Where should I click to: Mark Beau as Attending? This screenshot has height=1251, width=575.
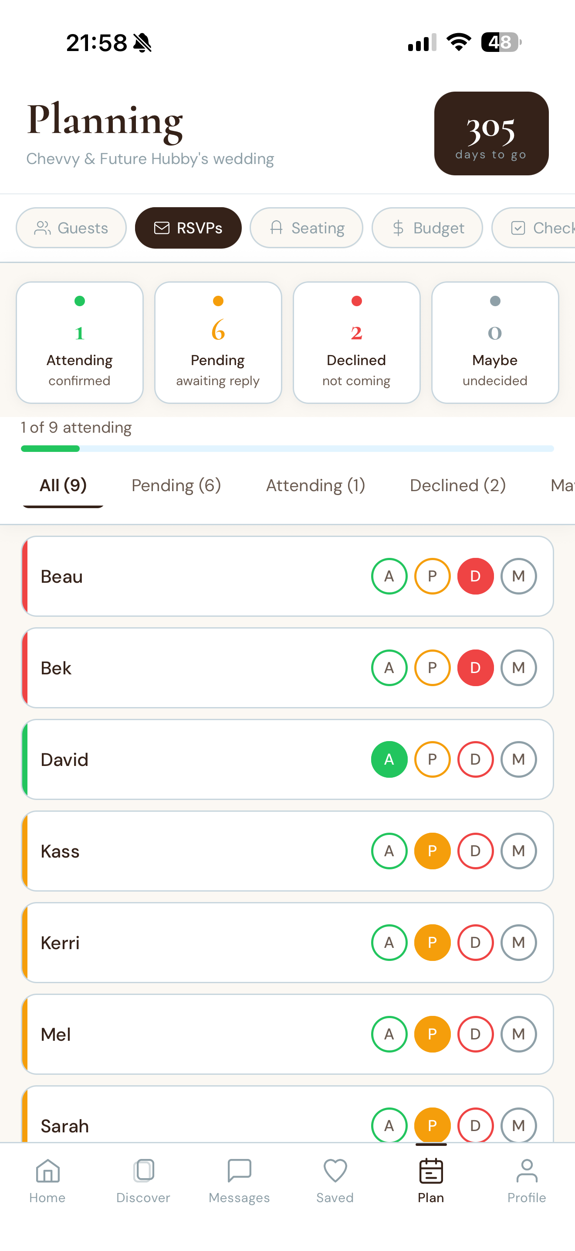389,576
